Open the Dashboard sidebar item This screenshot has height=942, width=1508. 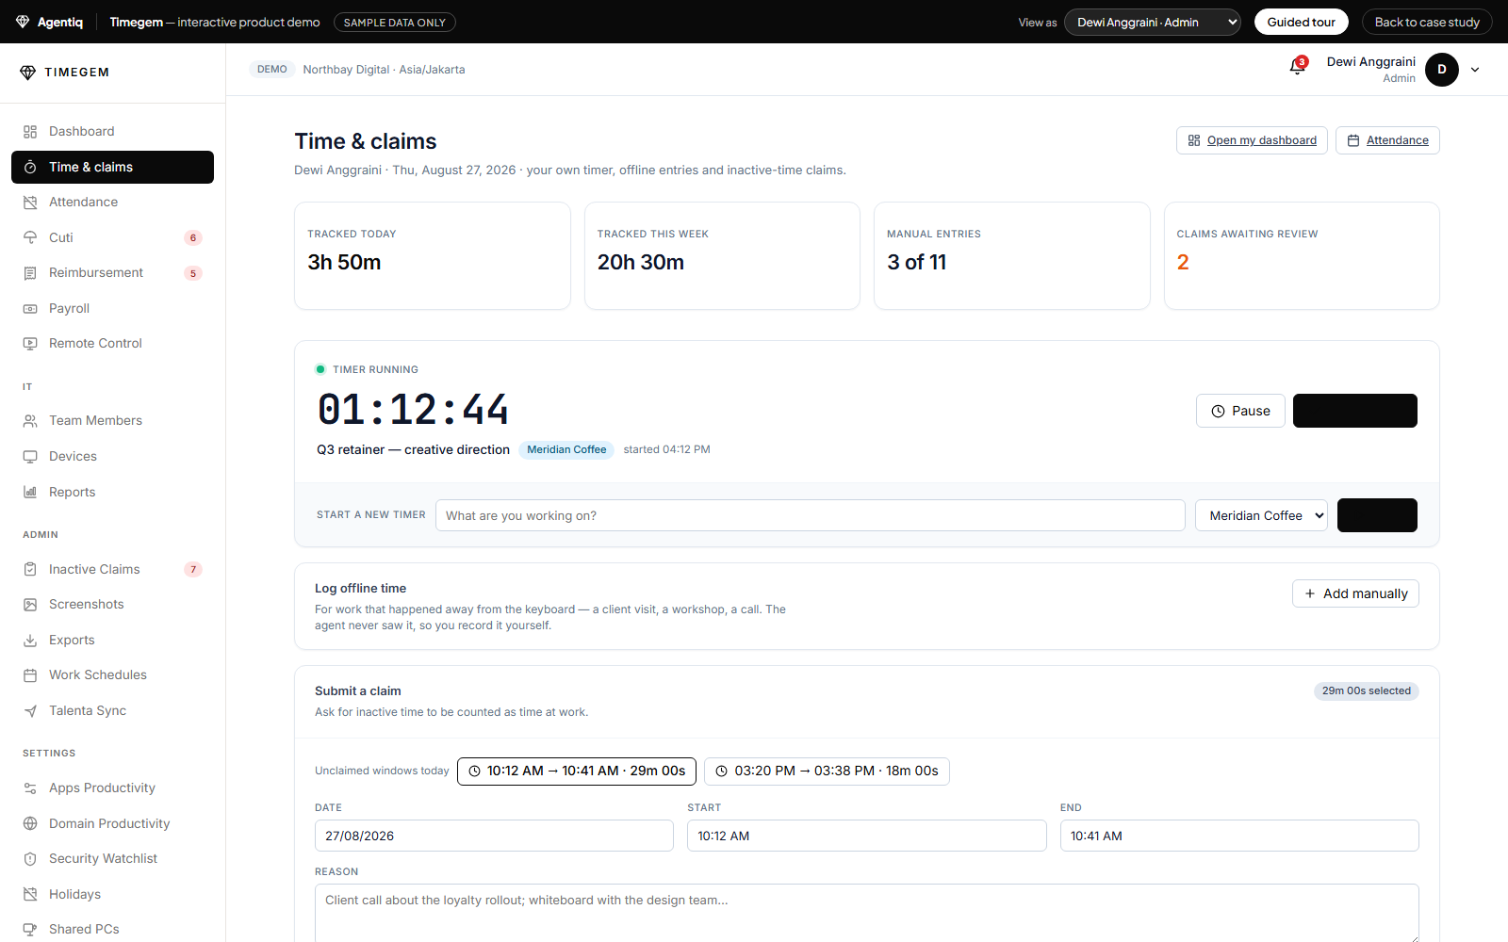(x=112, y=132)
